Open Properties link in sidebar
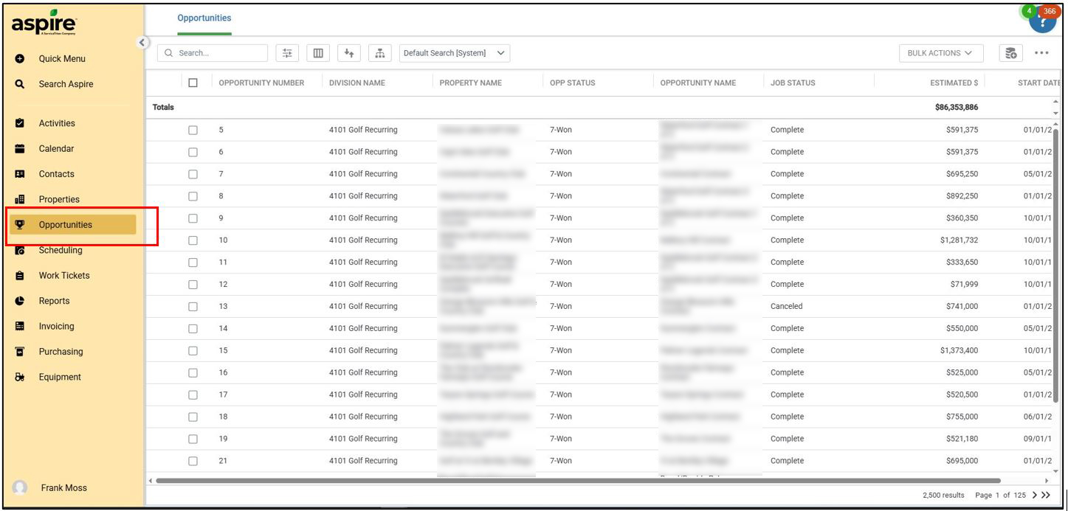 pos(59,199)
